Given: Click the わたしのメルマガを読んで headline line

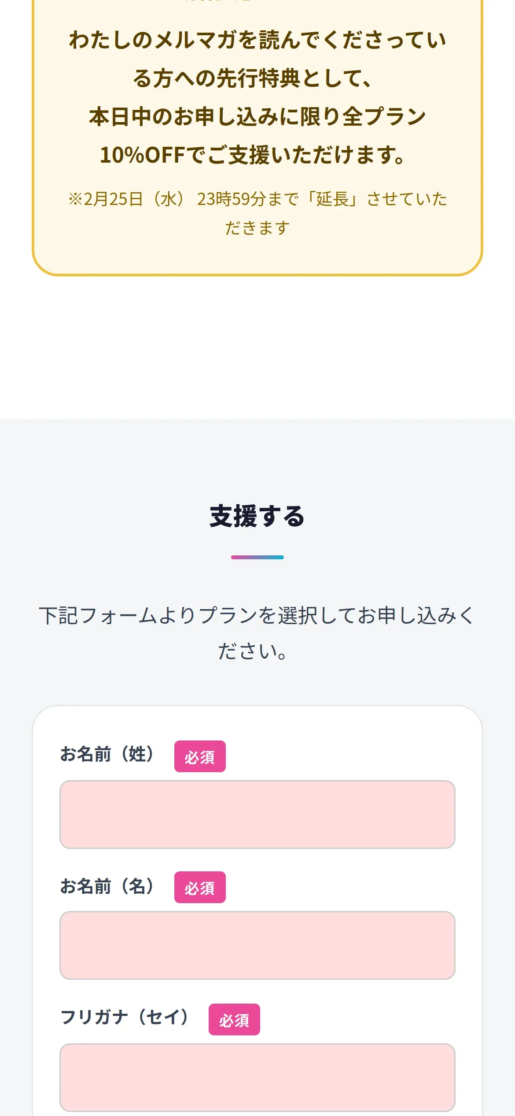Looking at the screenshot, I should [257, 41].
